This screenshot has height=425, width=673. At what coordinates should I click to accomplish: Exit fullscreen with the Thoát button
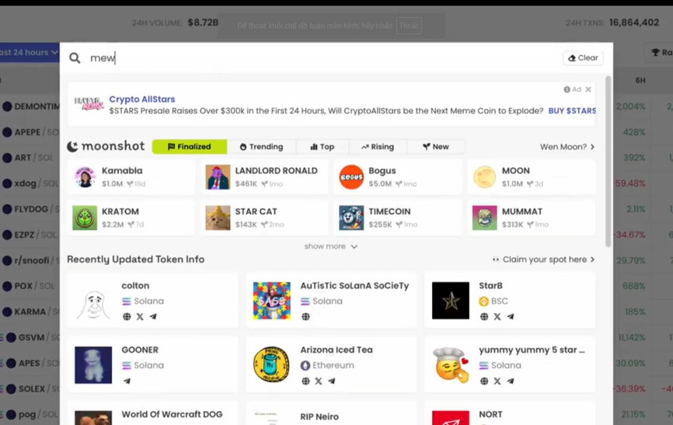(409, 26)
